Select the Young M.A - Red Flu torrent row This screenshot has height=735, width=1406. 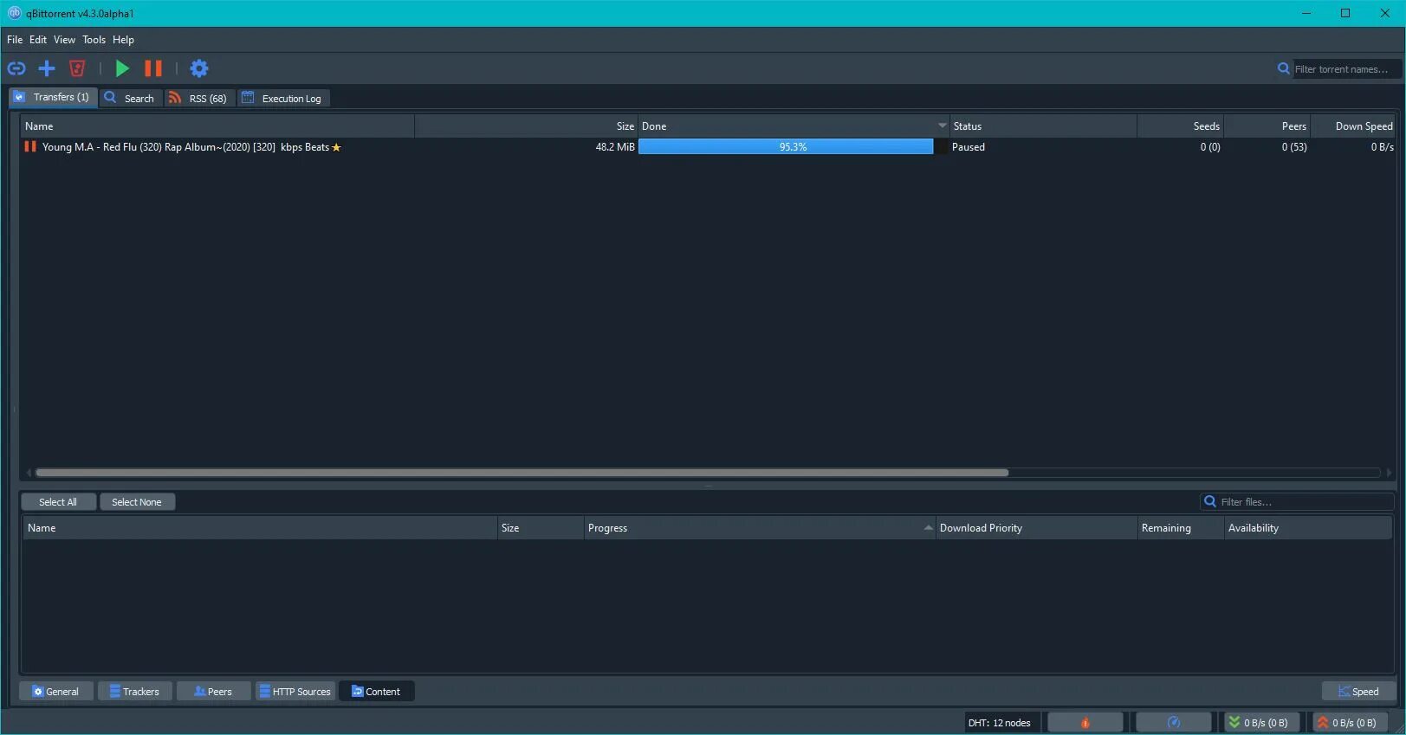707,147
